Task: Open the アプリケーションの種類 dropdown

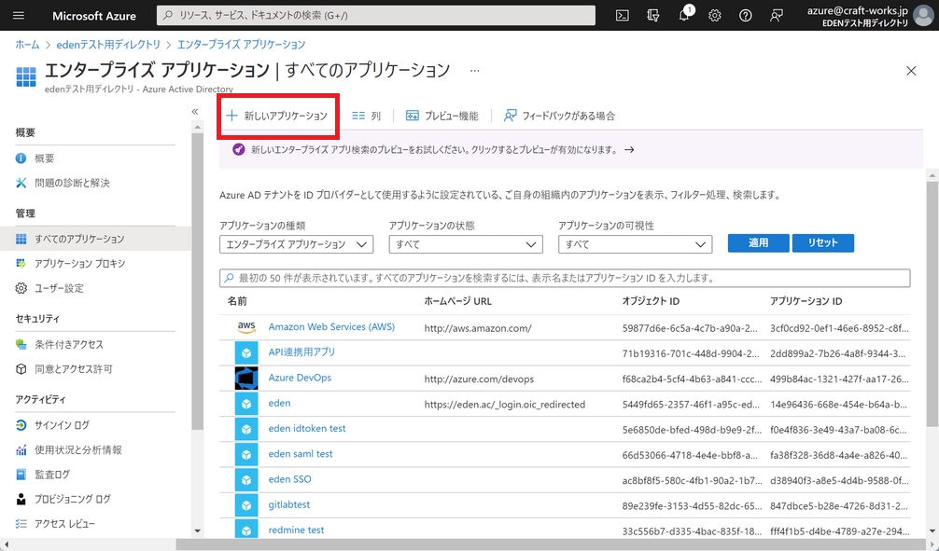Action: coord(297,244)
